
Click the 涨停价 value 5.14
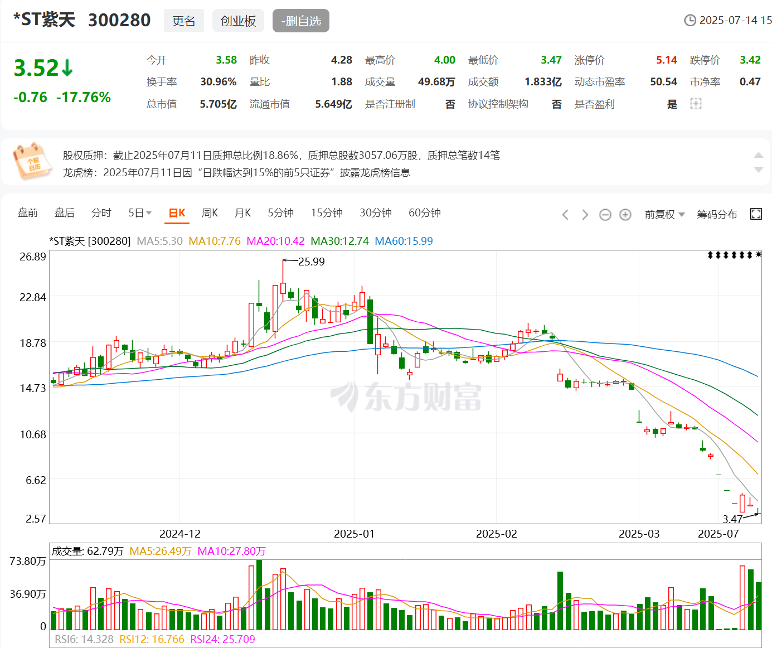(x=667, y=60)
